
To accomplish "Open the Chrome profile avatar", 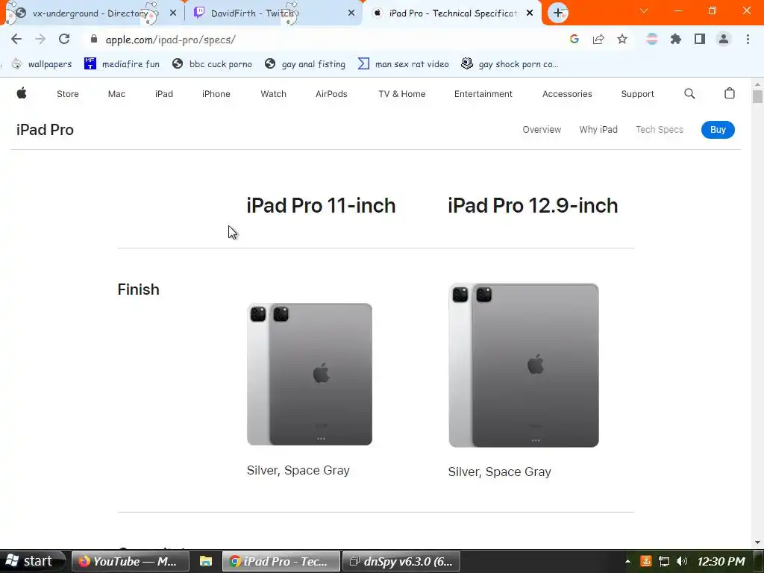I will click(x=724, y=40).
